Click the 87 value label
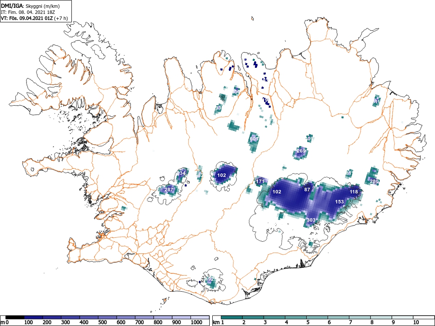The height and width of the screenshot is (326, 435). [x=307, y=190]
